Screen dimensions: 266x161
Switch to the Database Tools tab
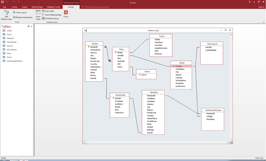[x=53, y=7]
